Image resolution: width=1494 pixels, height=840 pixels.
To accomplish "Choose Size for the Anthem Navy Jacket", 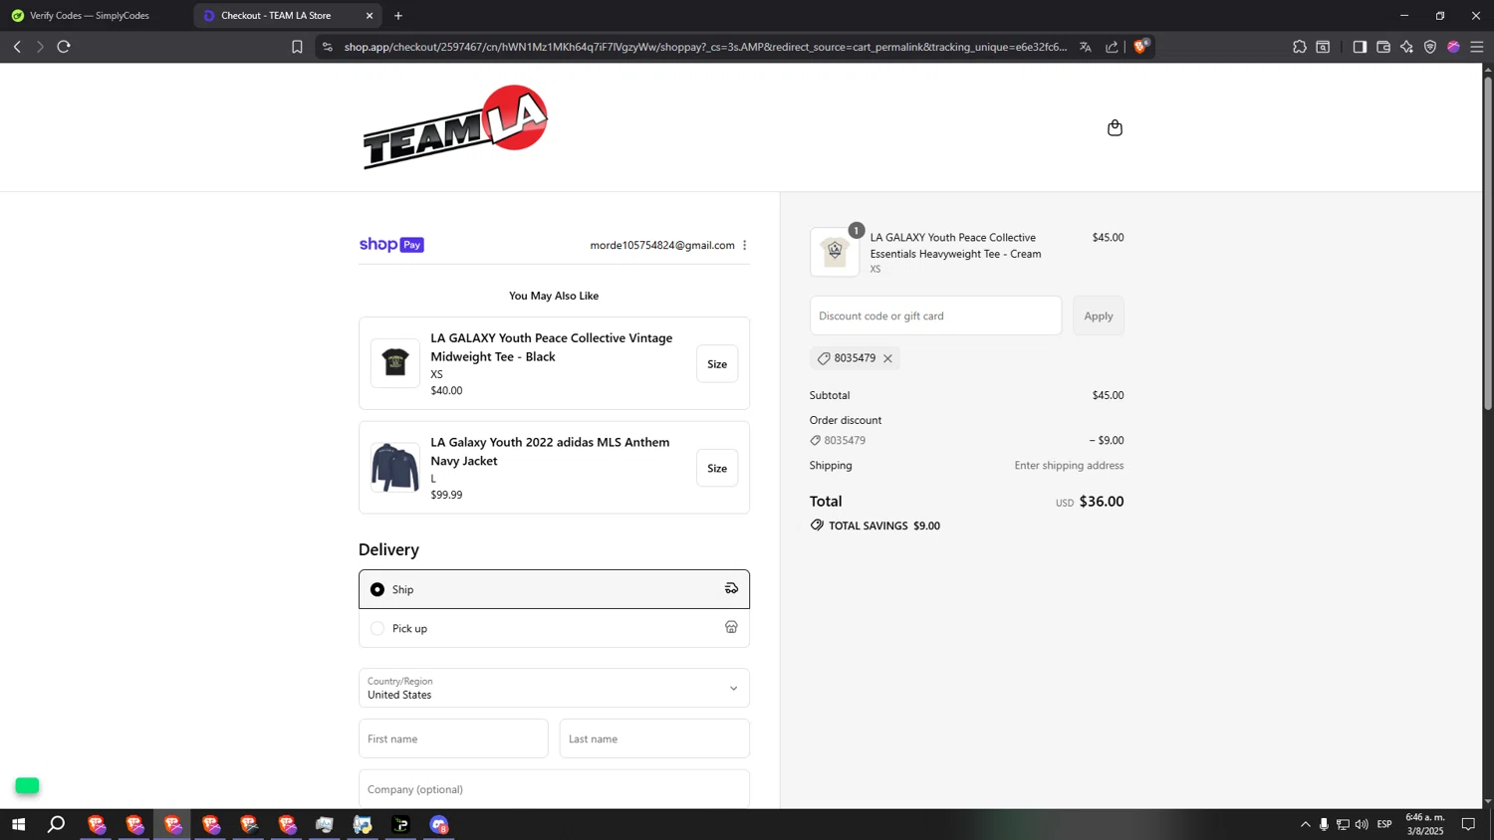I will coord(717,468).
